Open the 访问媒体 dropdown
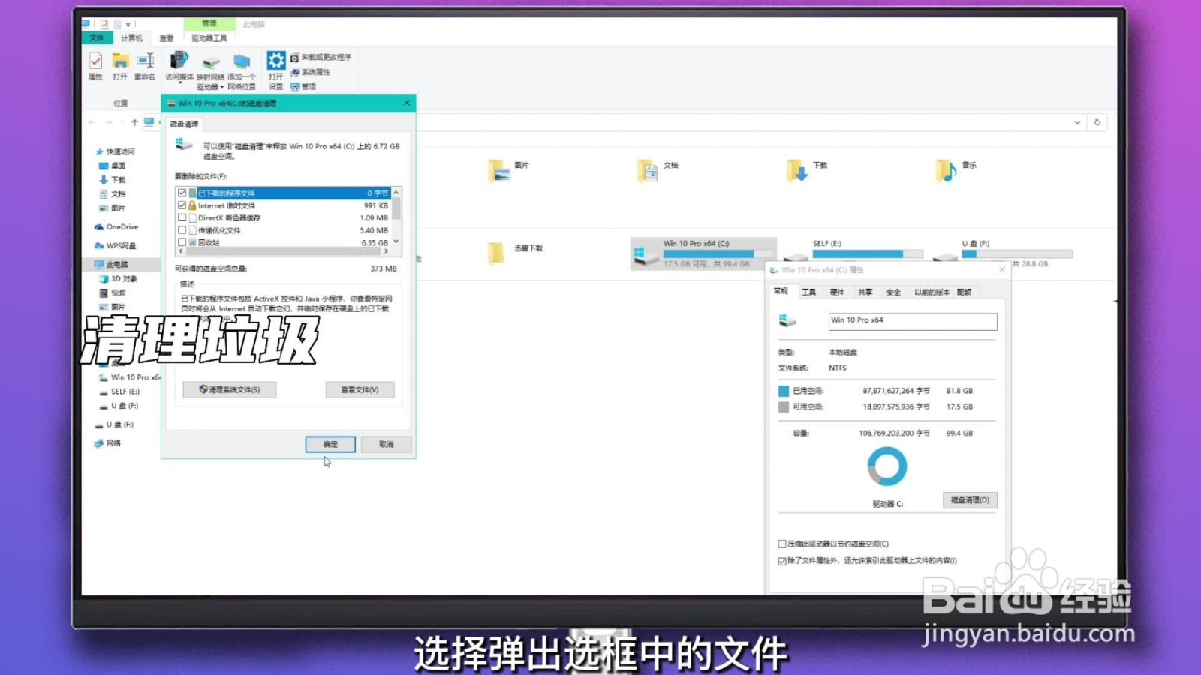The width and height of the screenshot is (1201, 675). tap(180, 82)
